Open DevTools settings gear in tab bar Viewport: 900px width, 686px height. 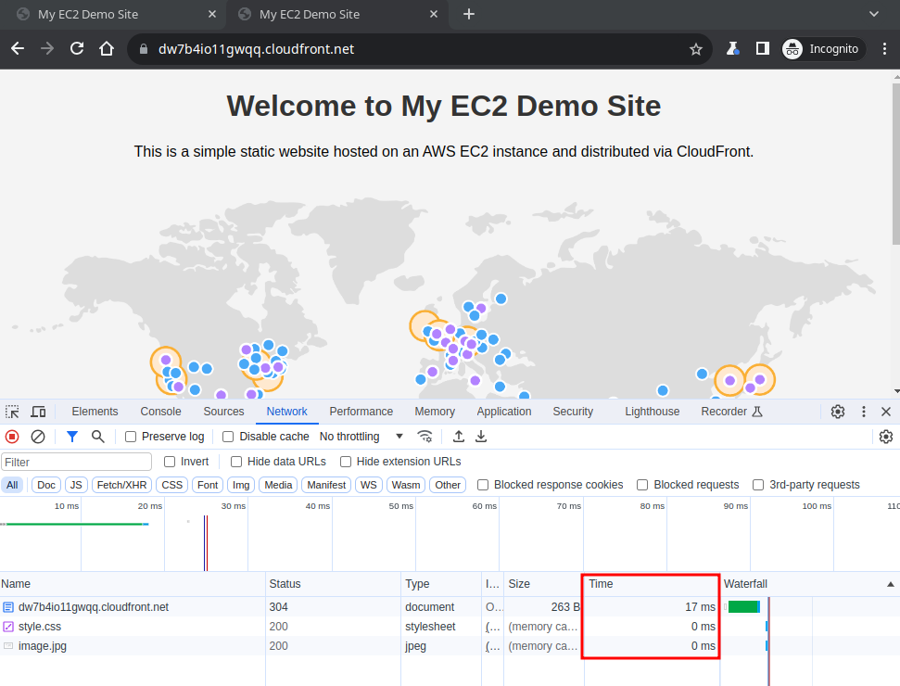838,412
